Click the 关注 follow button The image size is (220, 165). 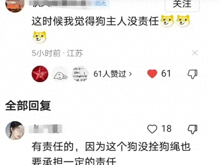(x=182, y=5)
